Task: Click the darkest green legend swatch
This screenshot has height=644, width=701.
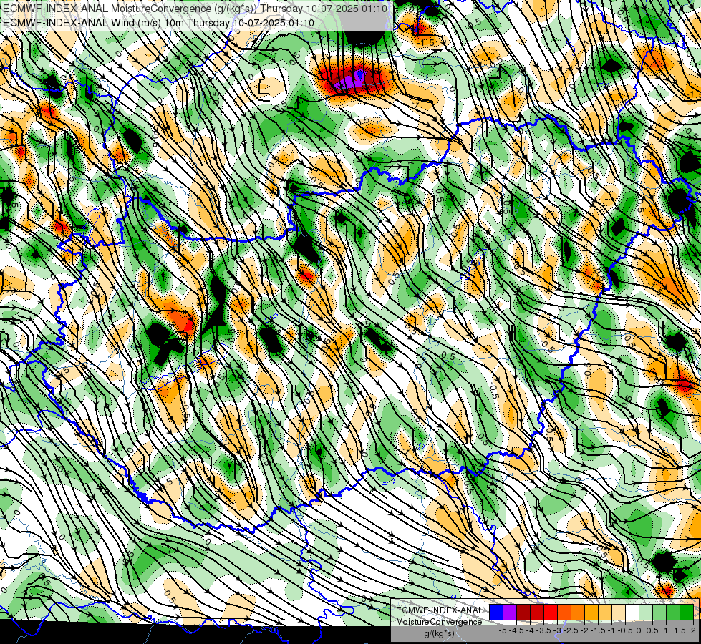Action: [x=687, y=612]
